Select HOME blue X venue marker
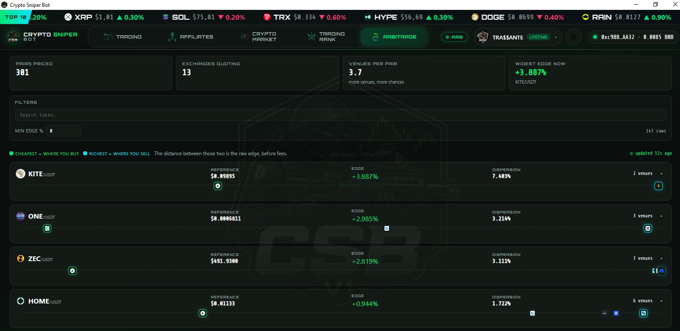This screenshot has width=680, height=331. (x=616, y=313)
